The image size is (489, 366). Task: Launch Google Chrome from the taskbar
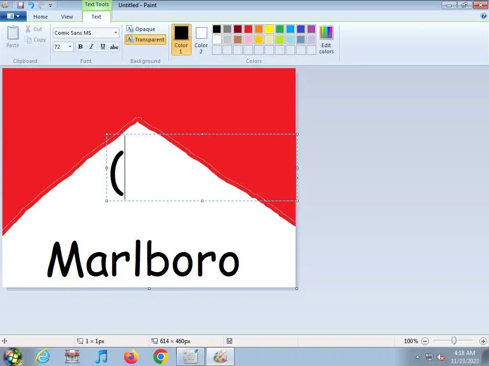(x=160, y=356)
